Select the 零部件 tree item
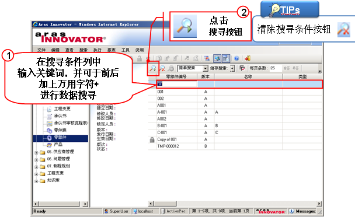Screen dimensions: 355x217 [60, 138]
